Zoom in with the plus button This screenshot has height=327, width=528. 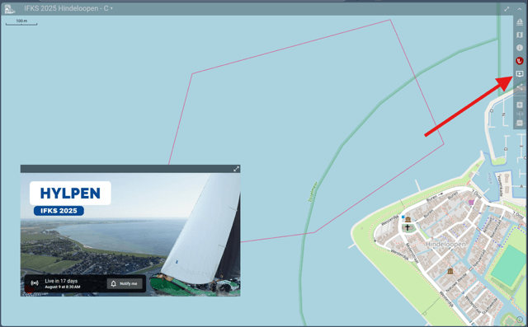click(520, 105)
